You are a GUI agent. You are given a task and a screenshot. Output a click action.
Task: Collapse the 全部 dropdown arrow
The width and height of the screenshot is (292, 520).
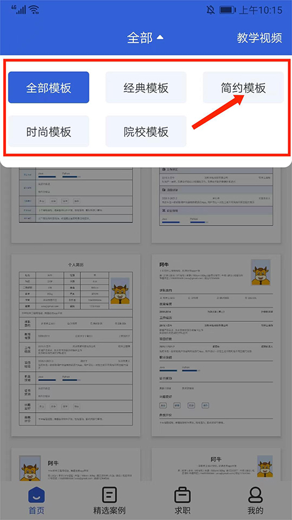pos(160,37)
